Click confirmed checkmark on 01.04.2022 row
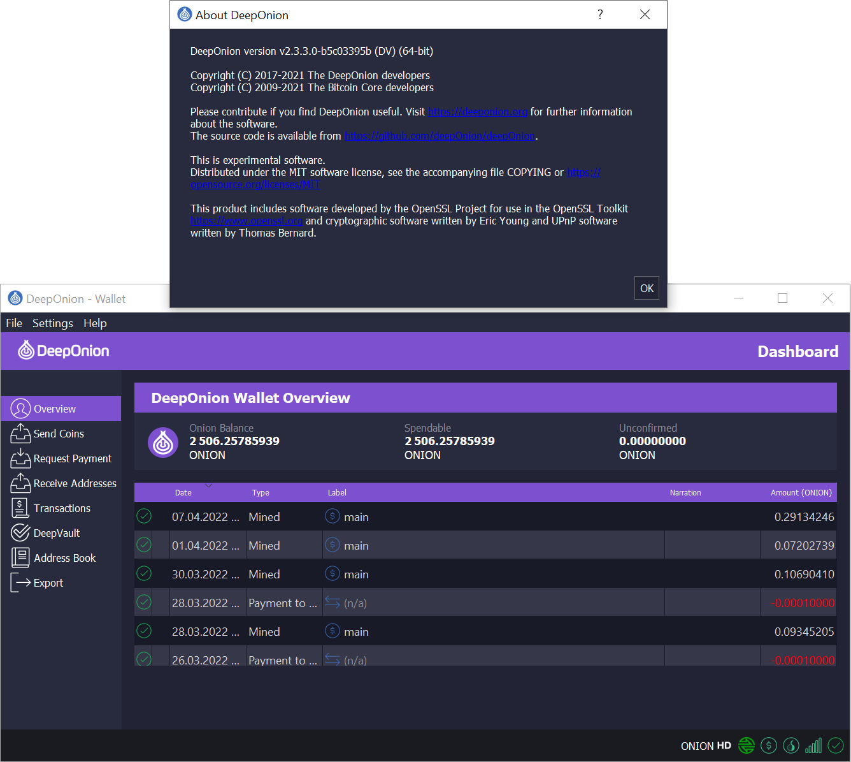851x762 pixels. (144, 545)
